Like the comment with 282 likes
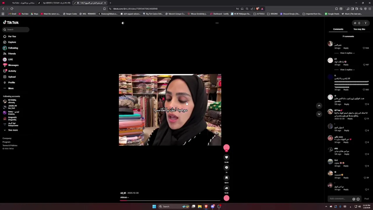 point(364,90)
